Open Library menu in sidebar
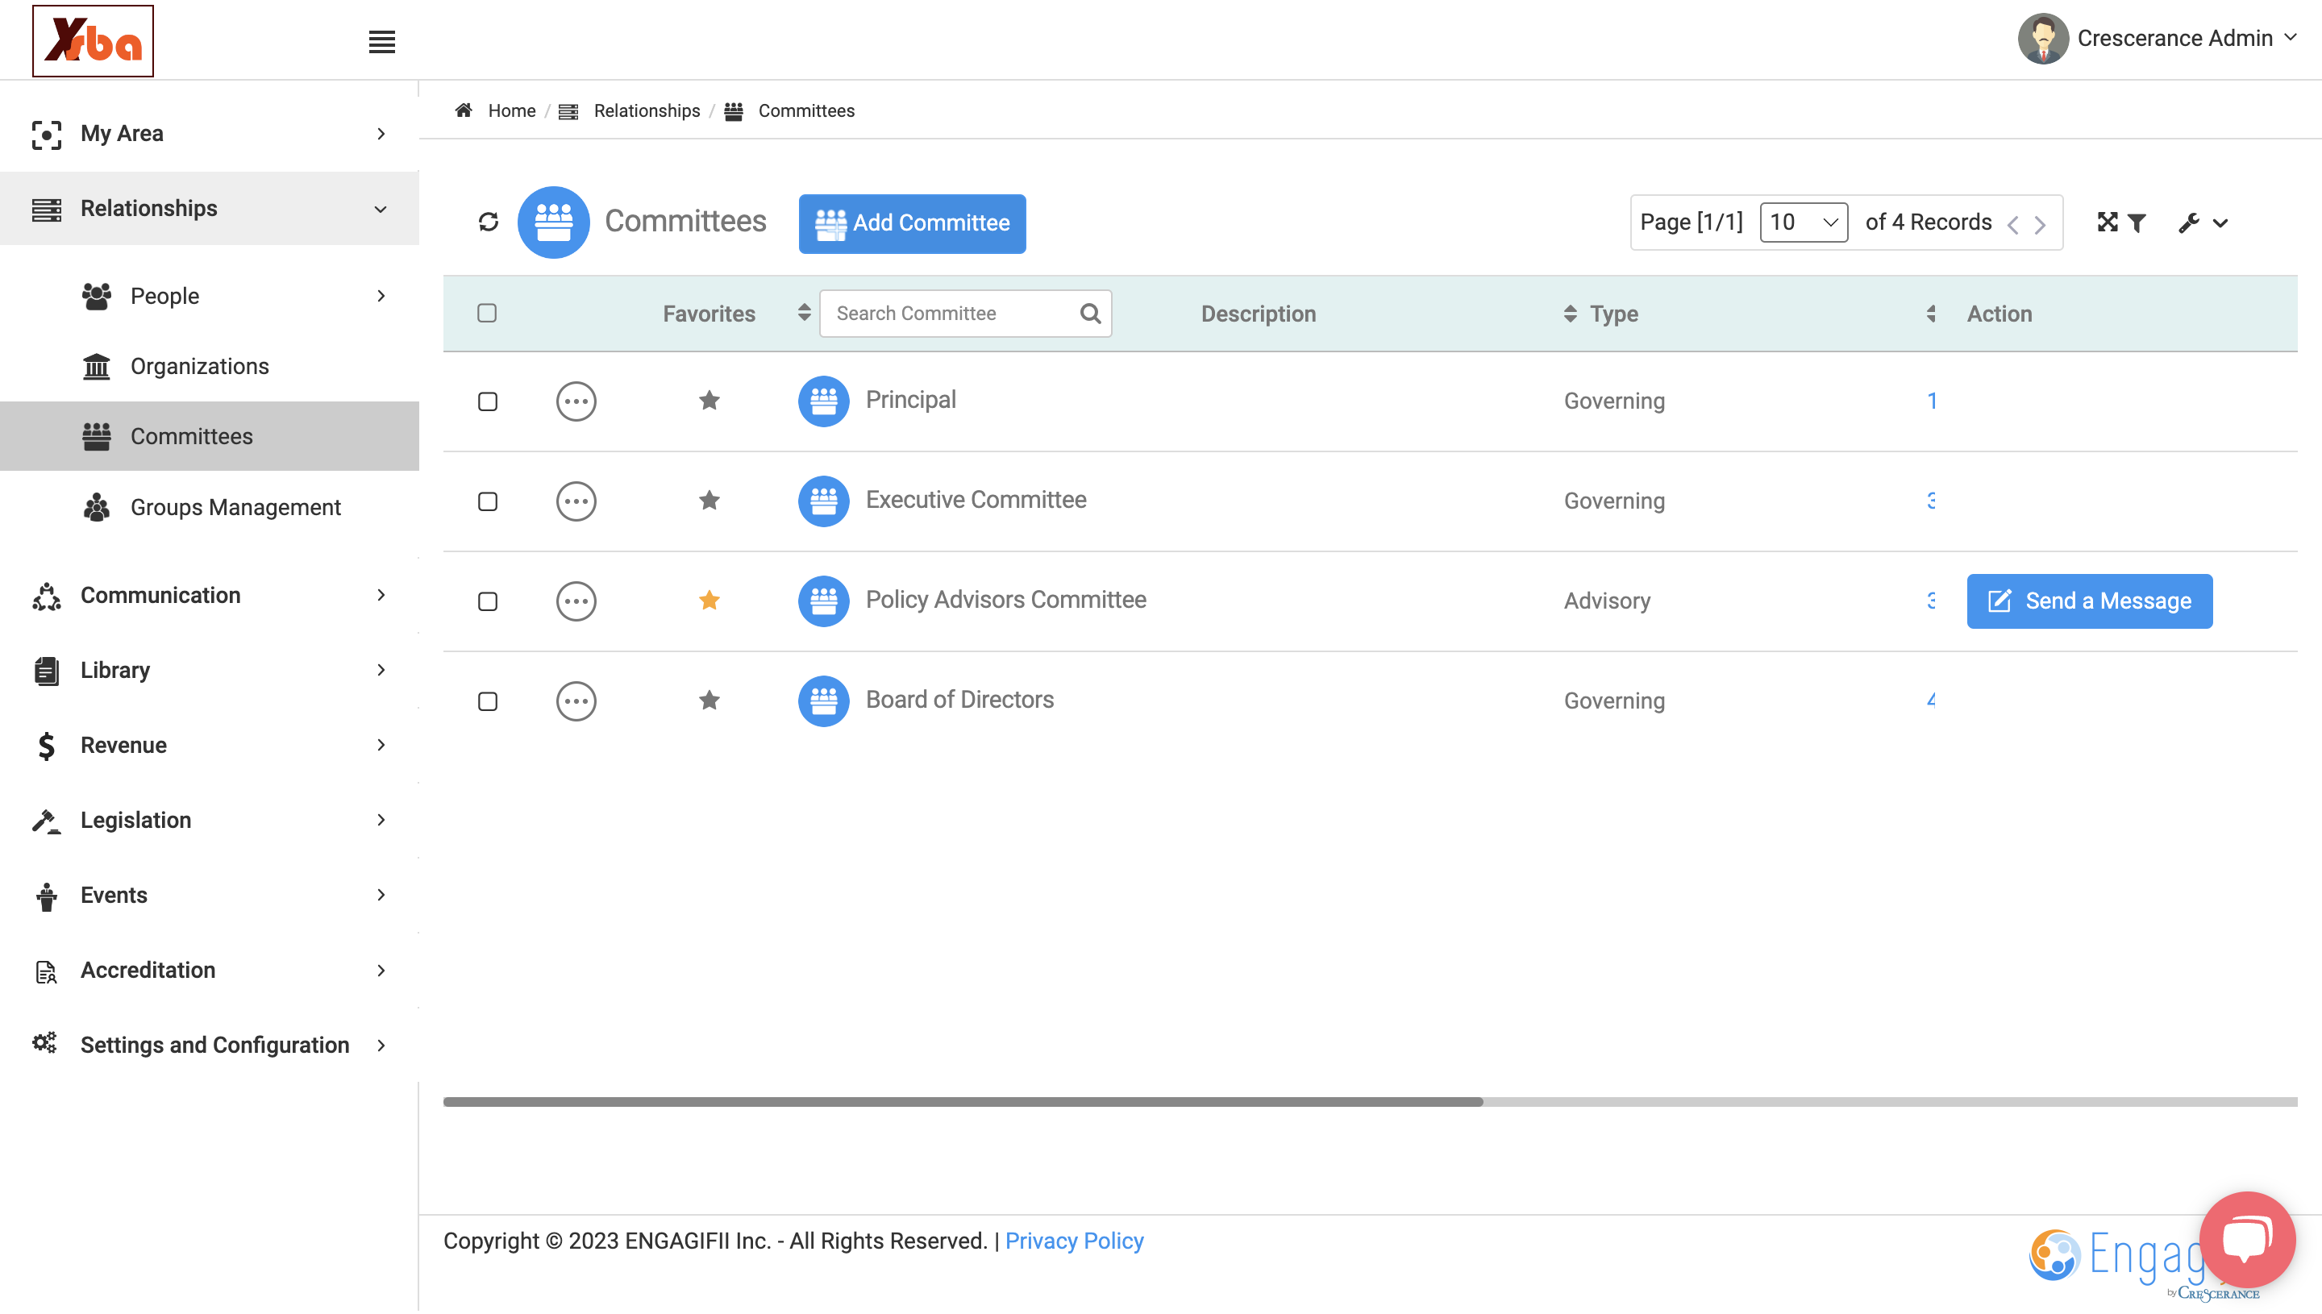The width and height of the screenshot is (2322, 1314). [210, 671]
